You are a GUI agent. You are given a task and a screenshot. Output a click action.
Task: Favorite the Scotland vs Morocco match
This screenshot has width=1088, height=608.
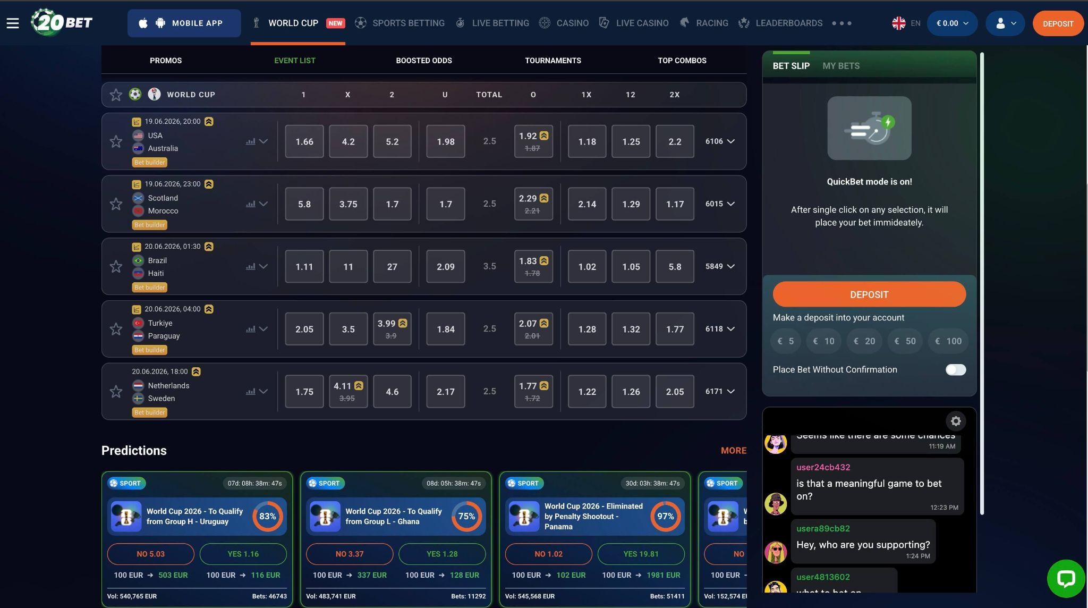click(116, 204)
